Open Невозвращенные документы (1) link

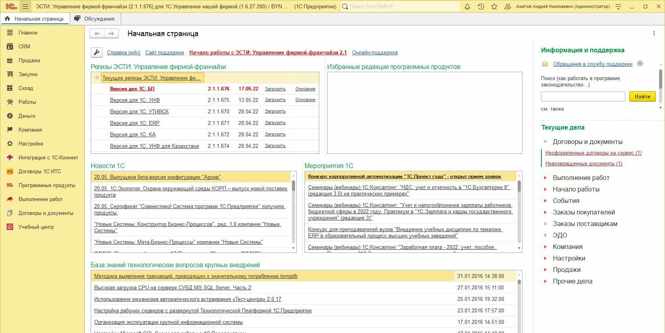coord(584,163)
